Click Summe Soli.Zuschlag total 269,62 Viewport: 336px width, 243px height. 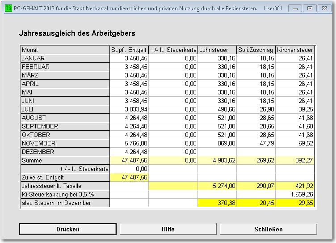[x=256, y=160]
